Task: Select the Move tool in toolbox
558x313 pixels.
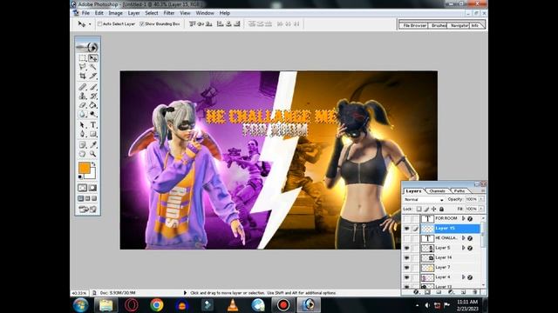Action: [x=93, y=58]
